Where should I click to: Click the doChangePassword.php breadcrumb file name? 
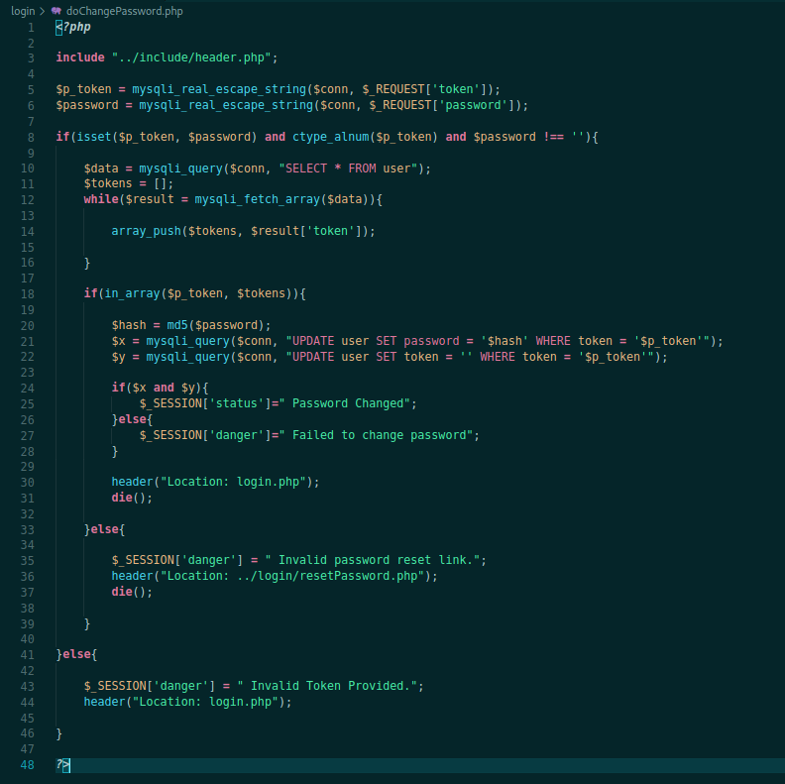point(125,11)
